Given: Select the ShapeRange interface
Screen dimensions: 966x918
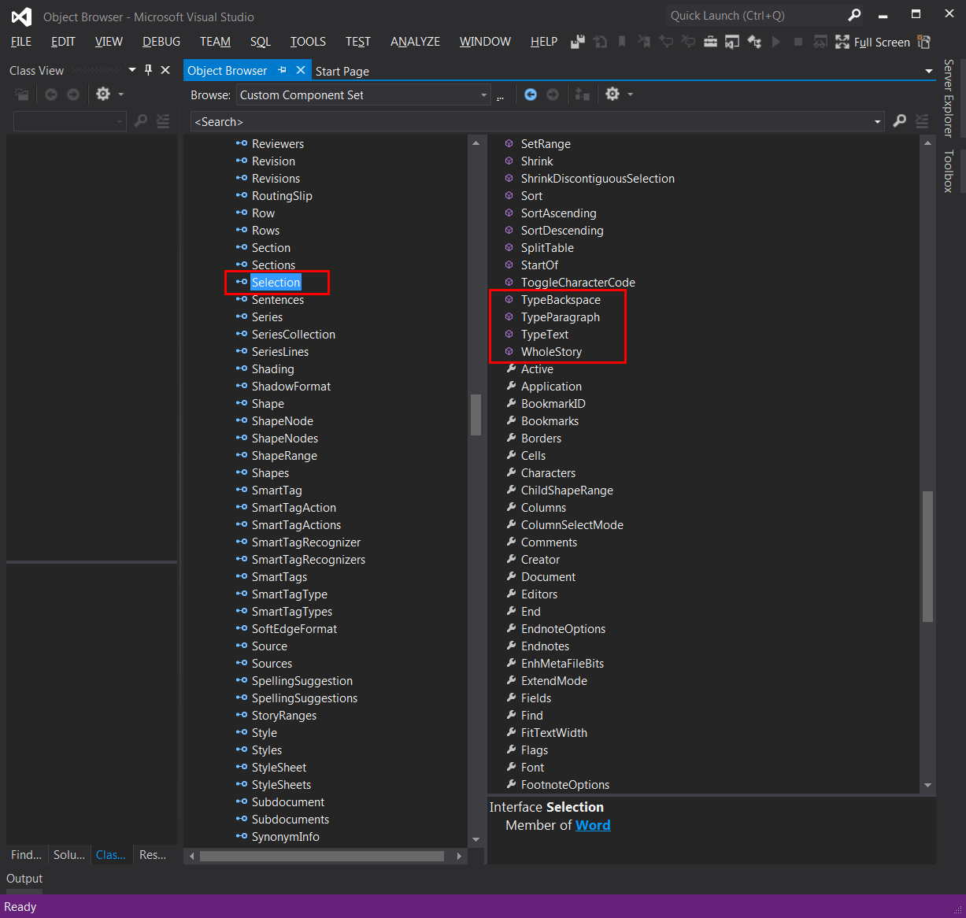Looking at the screenshot, I should 284,456.
